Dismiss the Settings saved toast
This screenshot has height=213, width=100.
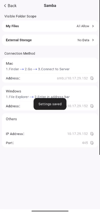(50, 104)
